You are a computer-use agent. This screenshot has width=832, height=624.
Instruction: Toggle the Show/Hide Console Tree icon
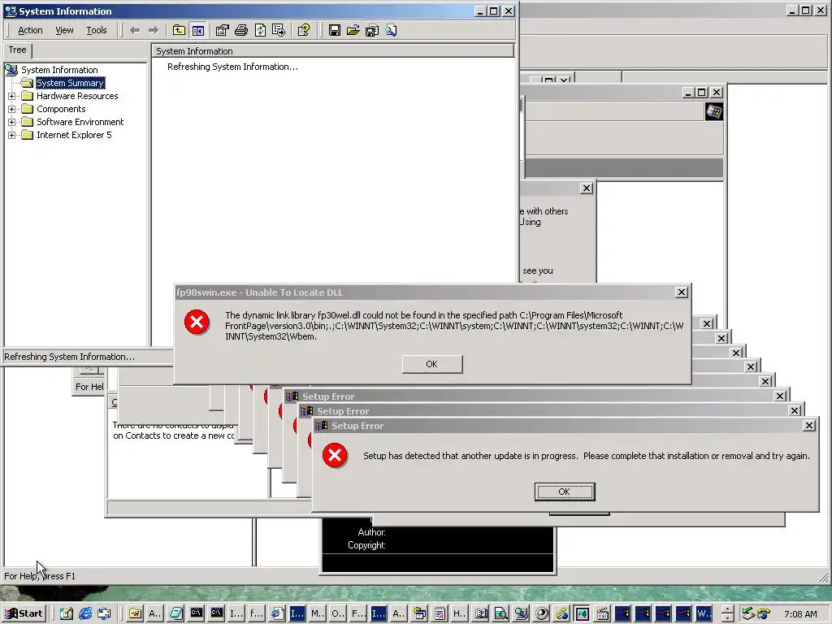(x=198, y=30)
